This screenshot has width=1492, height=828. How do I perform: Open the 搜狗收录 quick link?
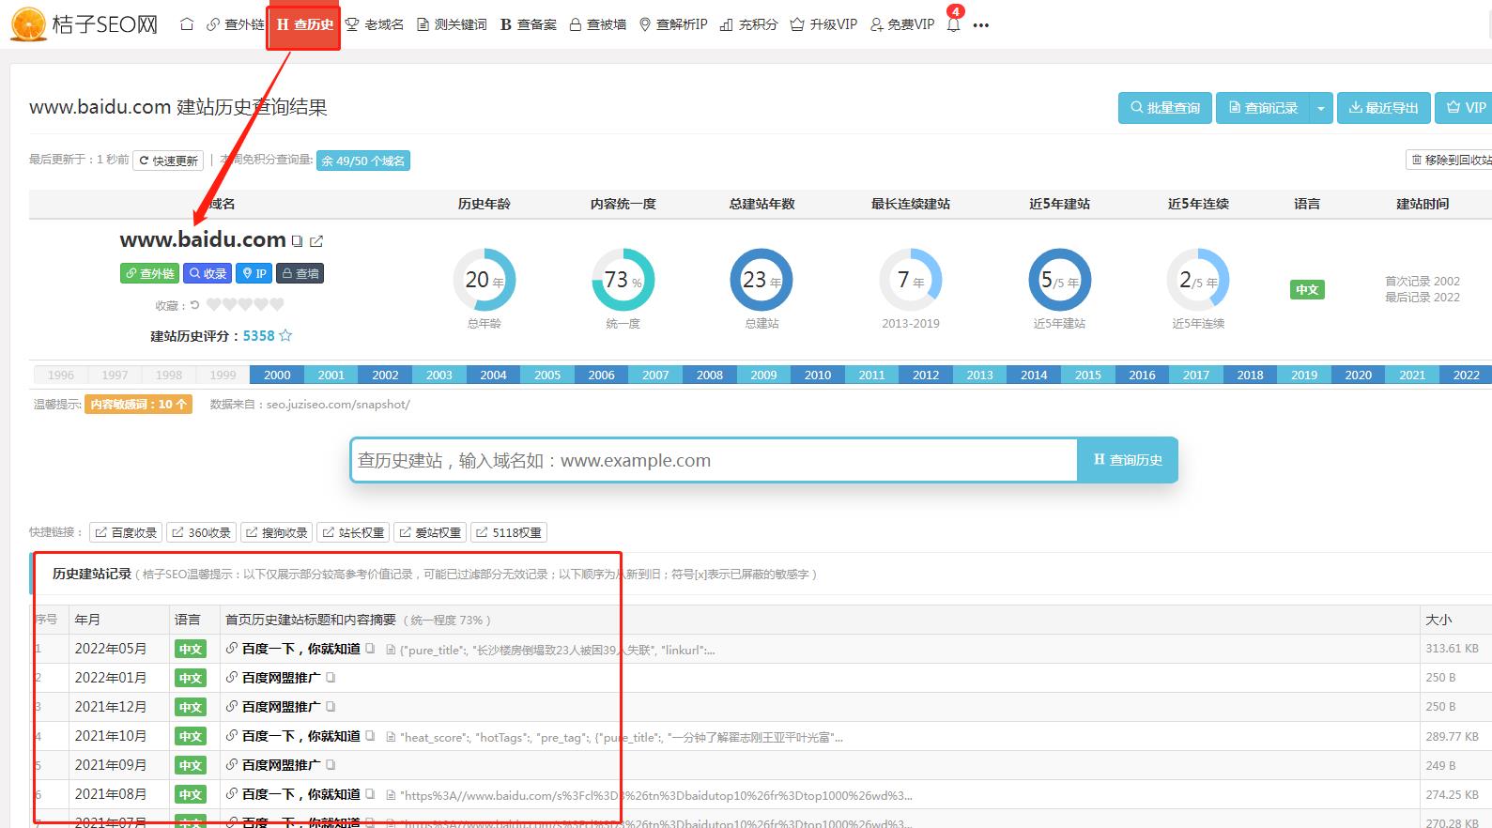(277, 532)
